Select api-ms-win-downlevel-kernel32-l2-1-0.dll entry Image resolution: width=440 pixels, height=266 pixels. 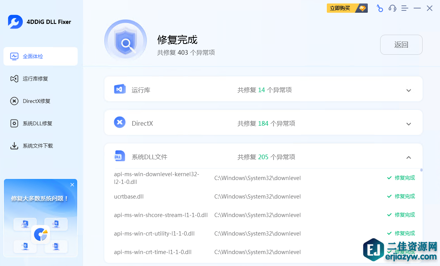pyautogui.click(x=156, y=178)
